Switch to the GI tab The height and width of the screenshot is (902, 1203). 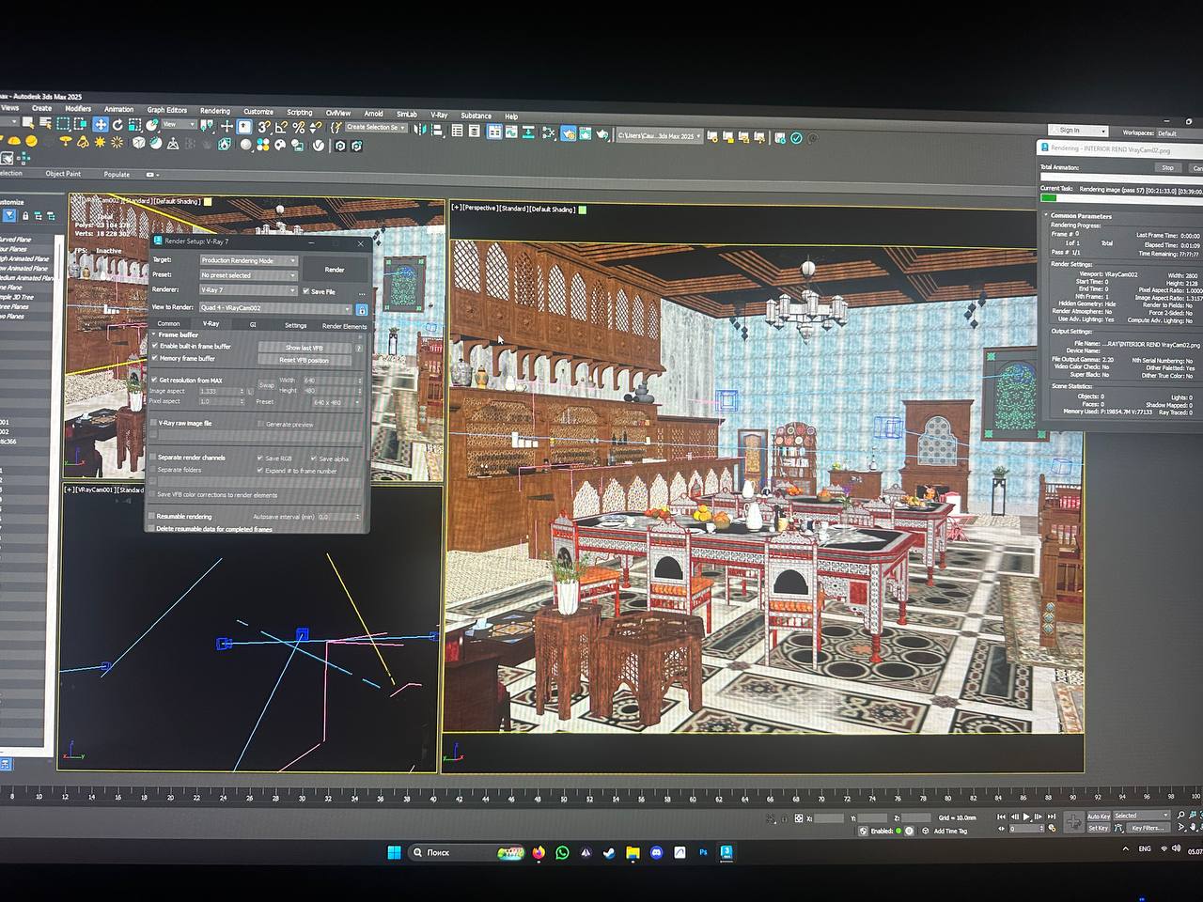(x=253, y=324)
